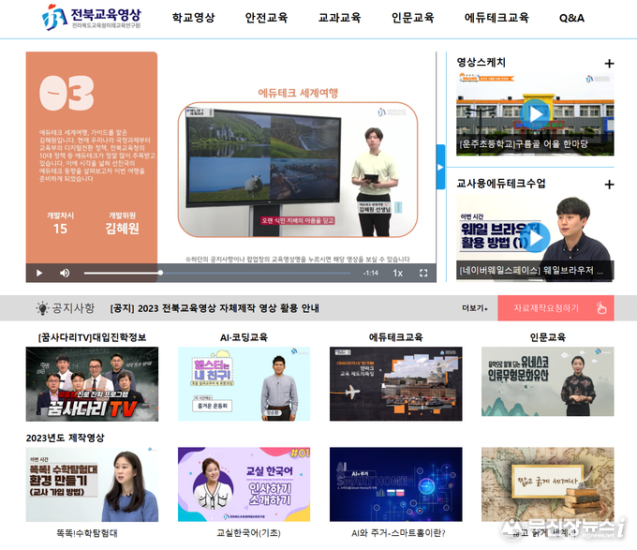Change playback speed via 1x control

[x=398, y=273]
